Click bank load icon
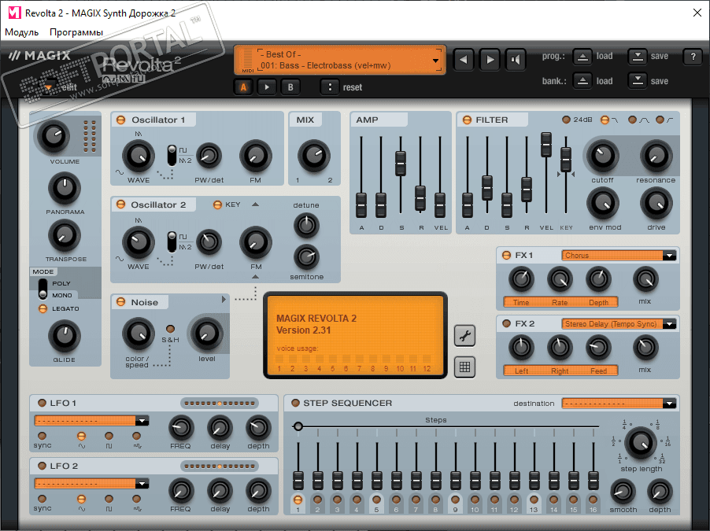The width and height of the screenshot is (710, 531). [x=582, y=81]
